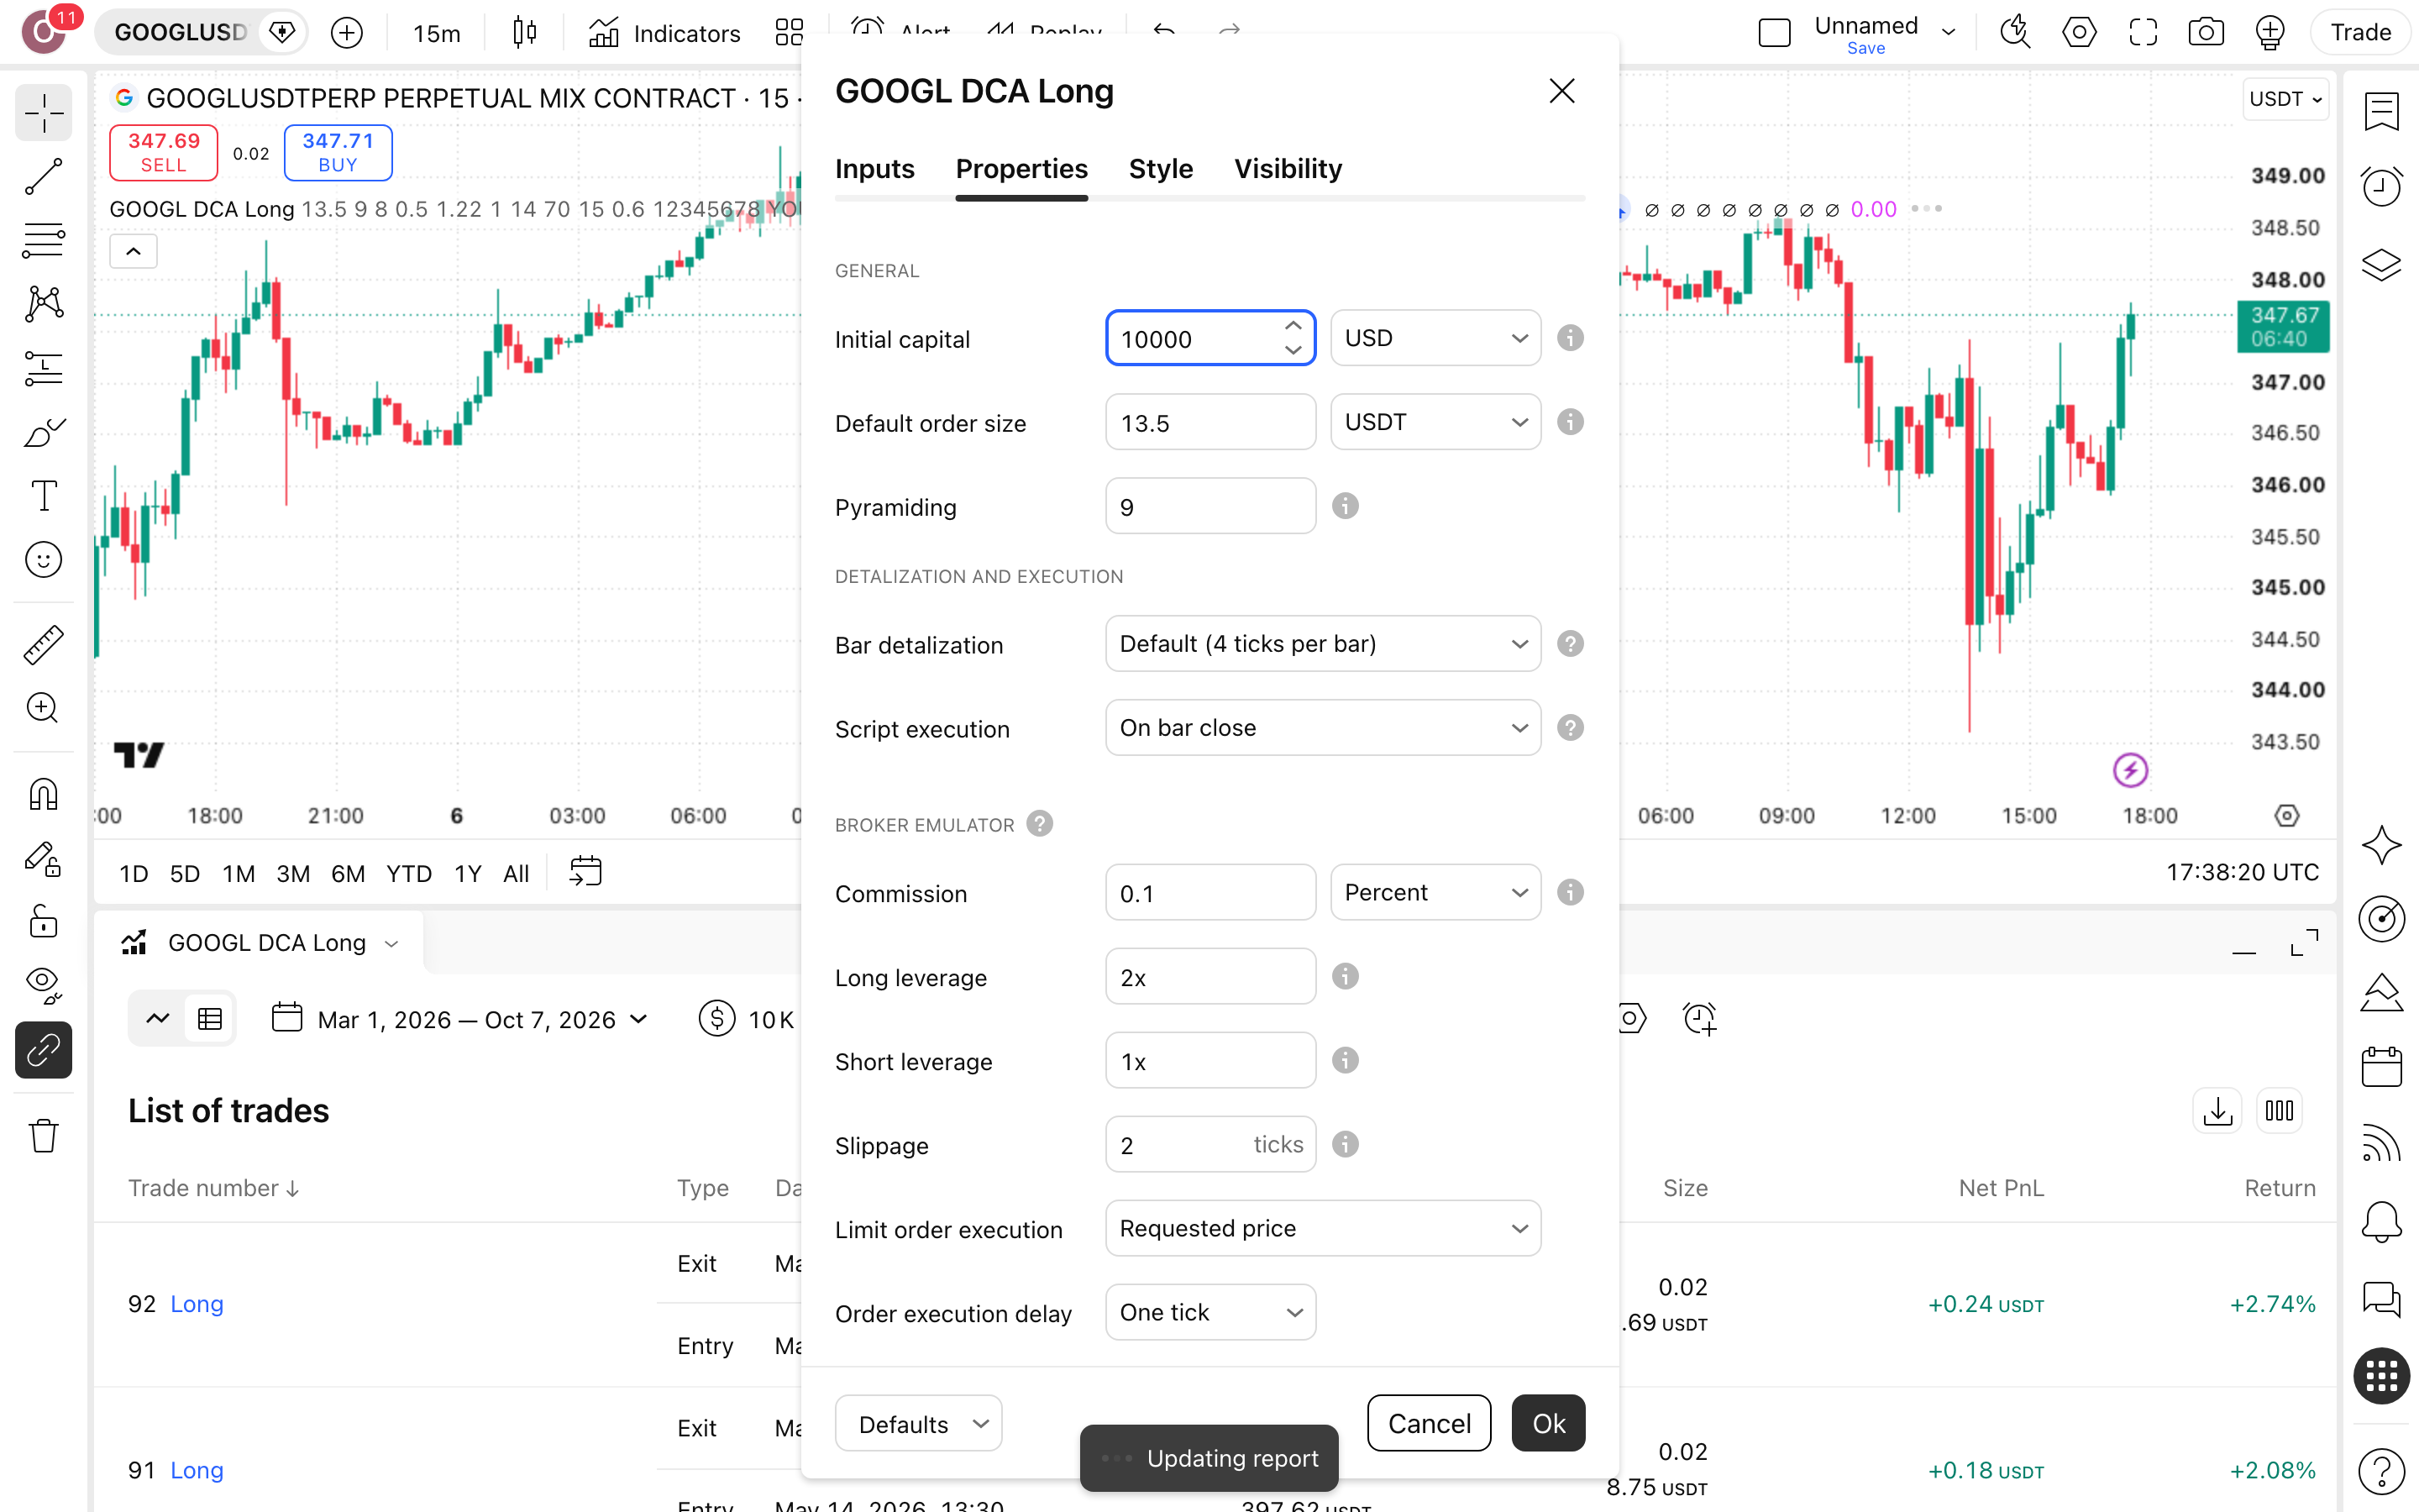Open the Indicators menu
Image resolution: width=2419 pixels, height=1512 pixels.
664,33
